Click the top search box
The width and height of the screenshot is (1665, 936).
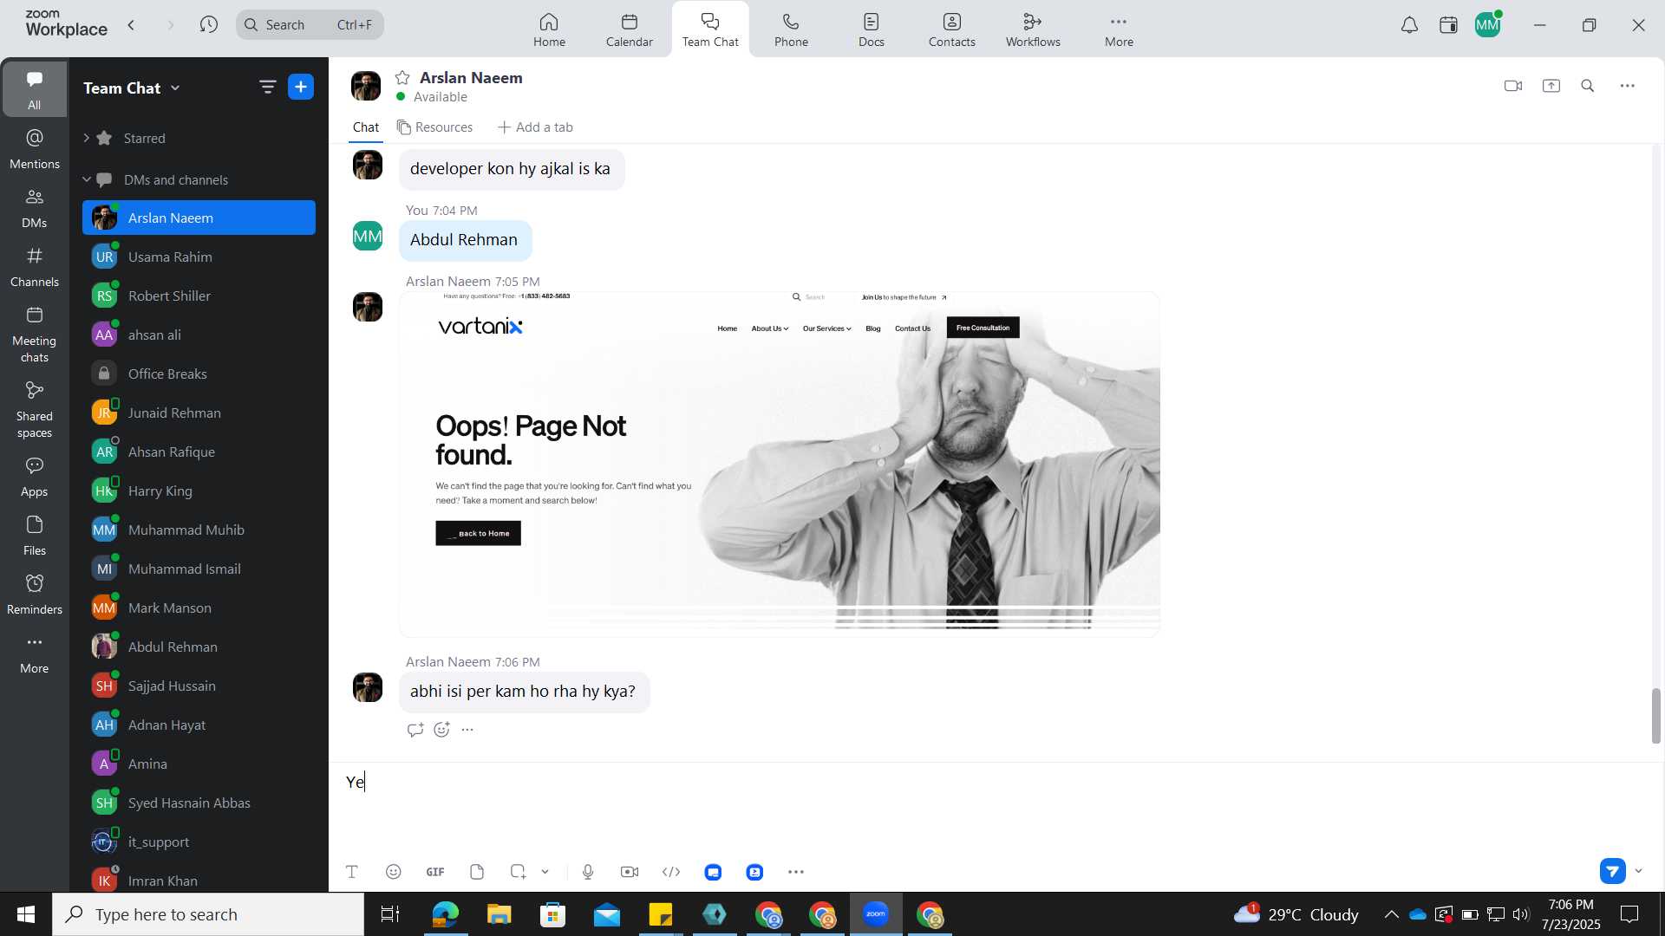310,24
